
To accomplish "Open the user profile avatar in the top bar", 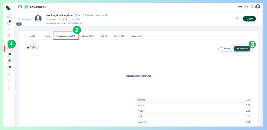I will point(258,7).
